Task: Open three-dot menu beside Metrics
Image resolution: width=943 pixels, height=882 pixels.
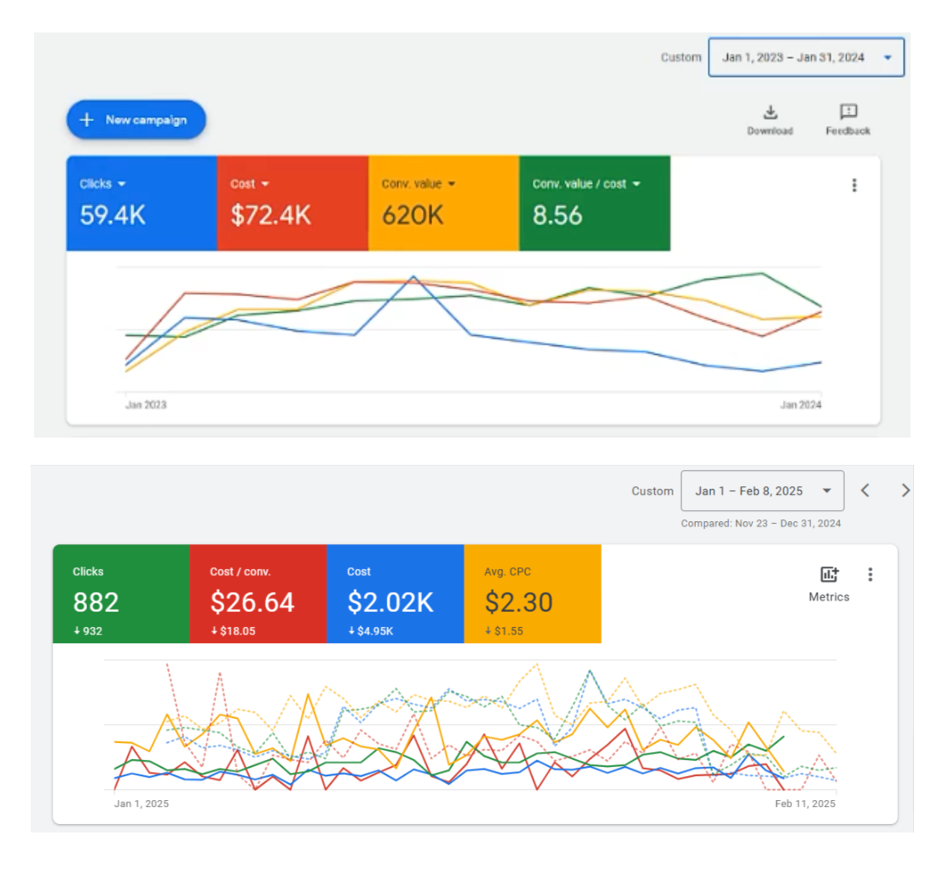Action: point(870,575)
